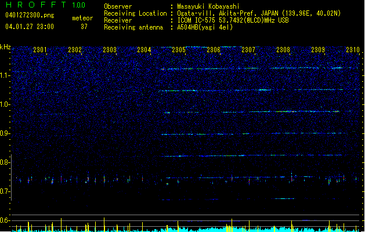This screenshot has width=365, height=232.
Task: Click the file name 0401272300.png
Action: 30,15
